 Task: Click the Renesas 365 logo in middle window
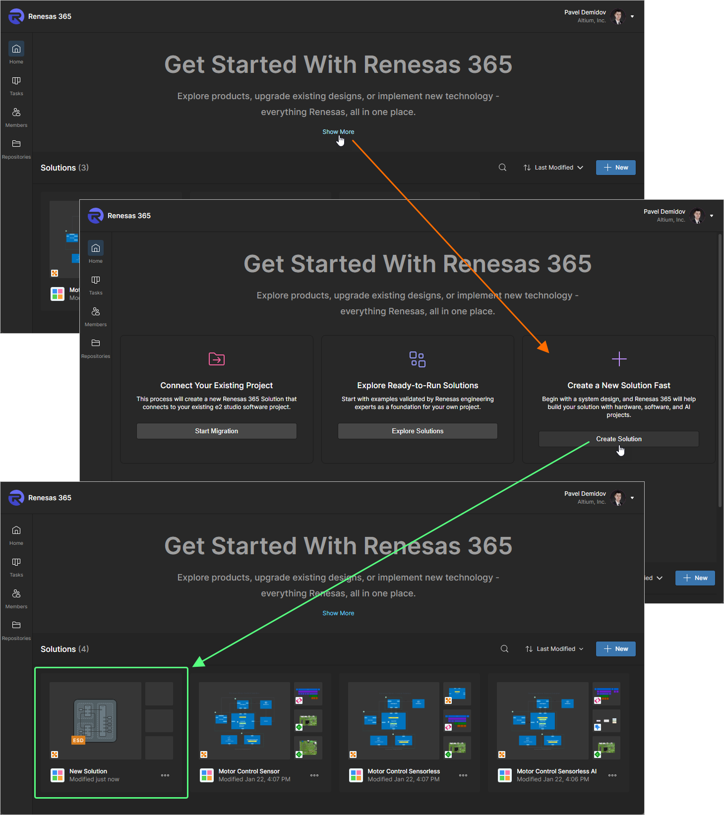click(x=96, y=216)
